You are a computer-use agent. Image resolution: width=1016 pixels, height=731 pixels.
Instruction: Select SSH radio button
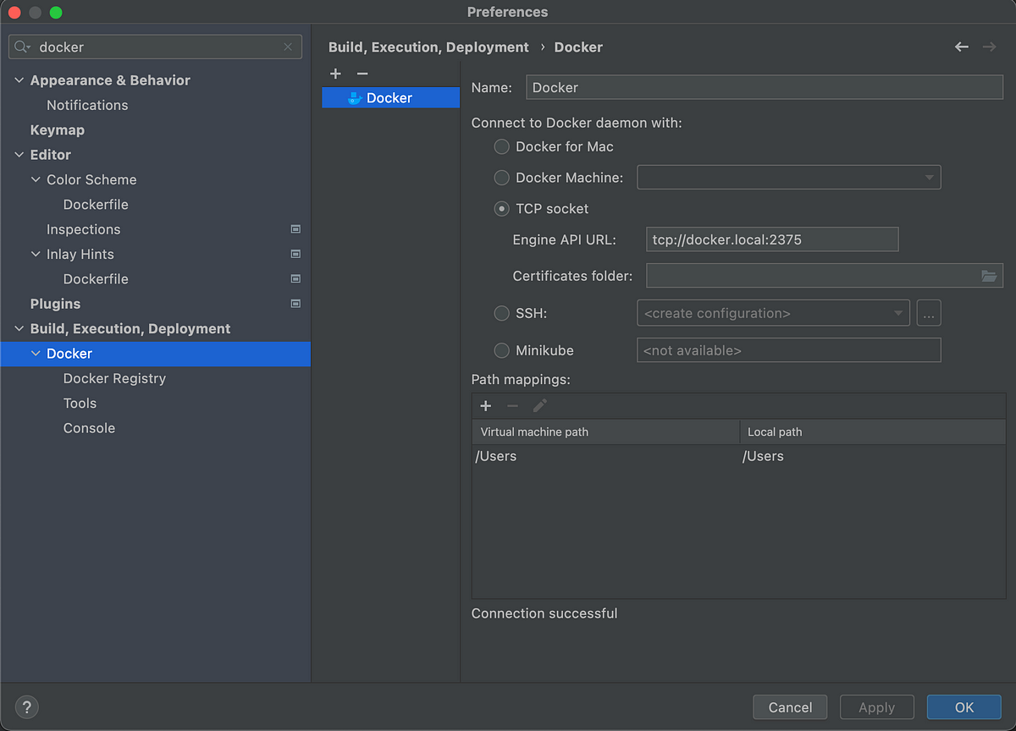coord(502,313)
